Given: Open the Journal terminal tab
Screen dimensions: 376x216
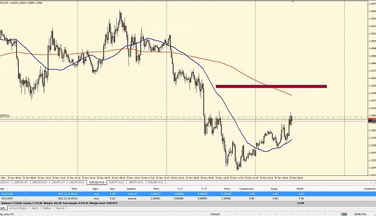Looking at the screenshot, I should coord(60,208).
